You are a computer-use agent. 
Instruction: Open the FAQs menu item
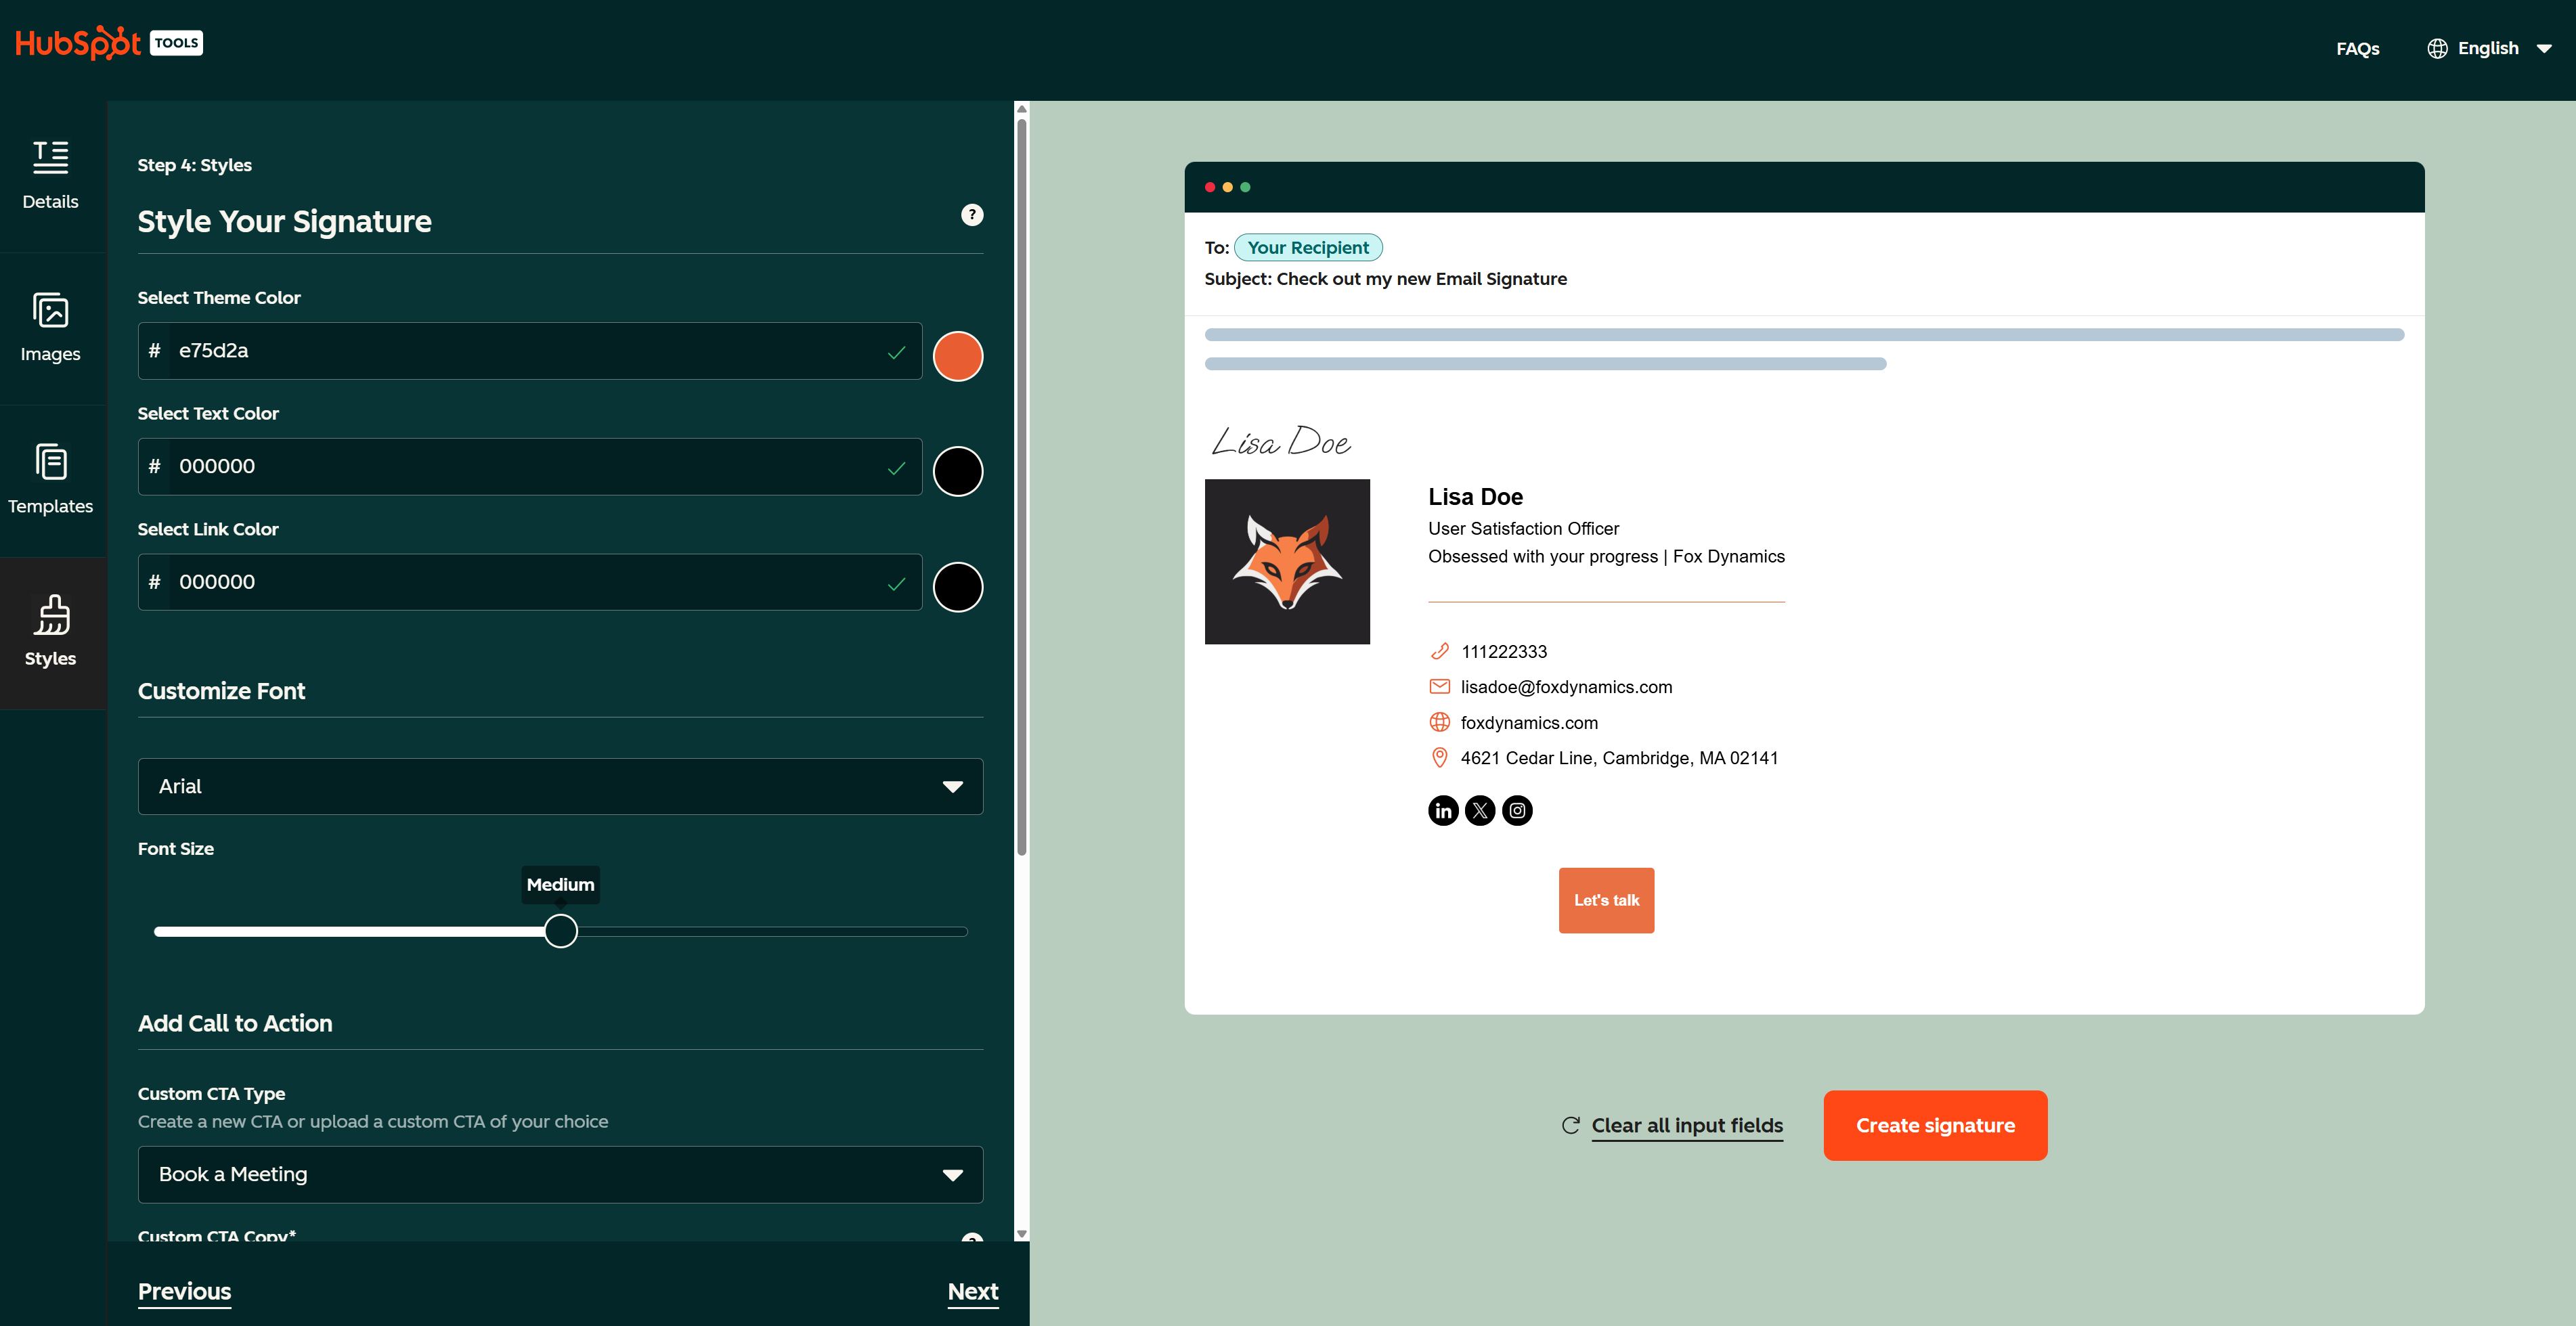pos(2357,48)
